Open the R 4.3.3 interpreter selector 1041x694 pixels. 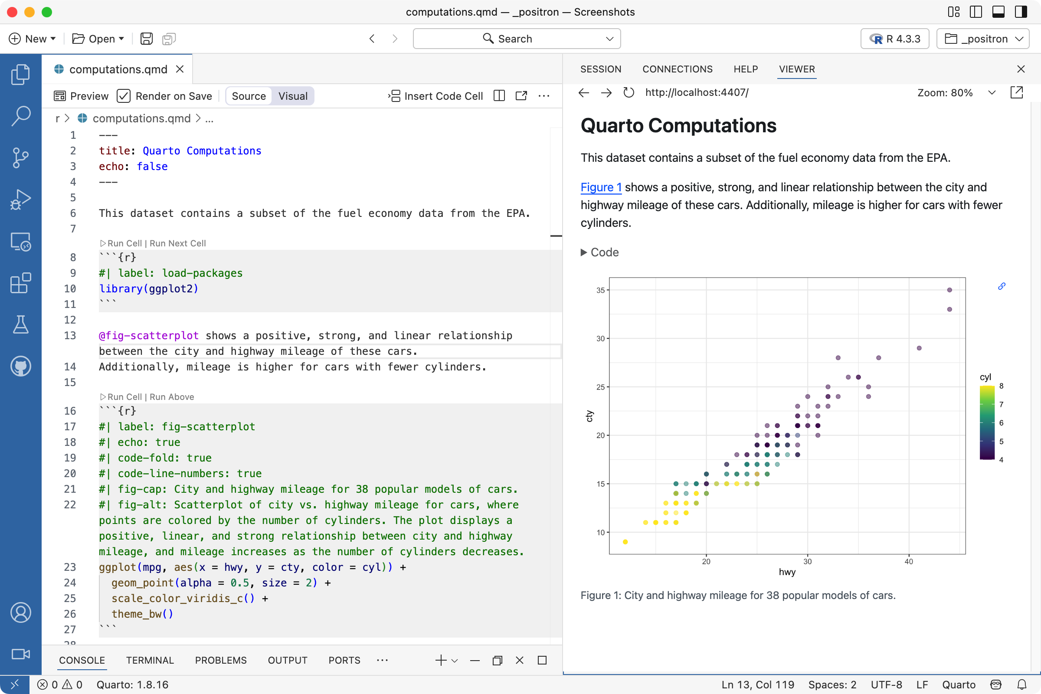coord(894,39)
